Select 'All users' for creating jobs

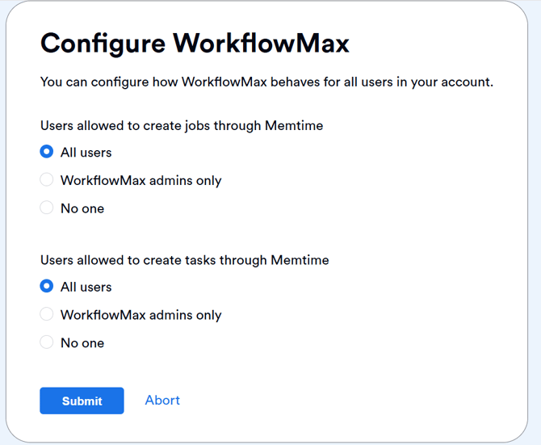[x=47, y=152]
